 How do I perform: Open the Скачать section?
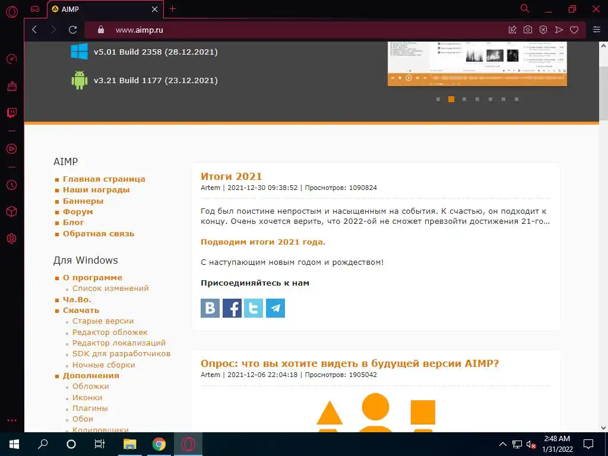(81, 310)
